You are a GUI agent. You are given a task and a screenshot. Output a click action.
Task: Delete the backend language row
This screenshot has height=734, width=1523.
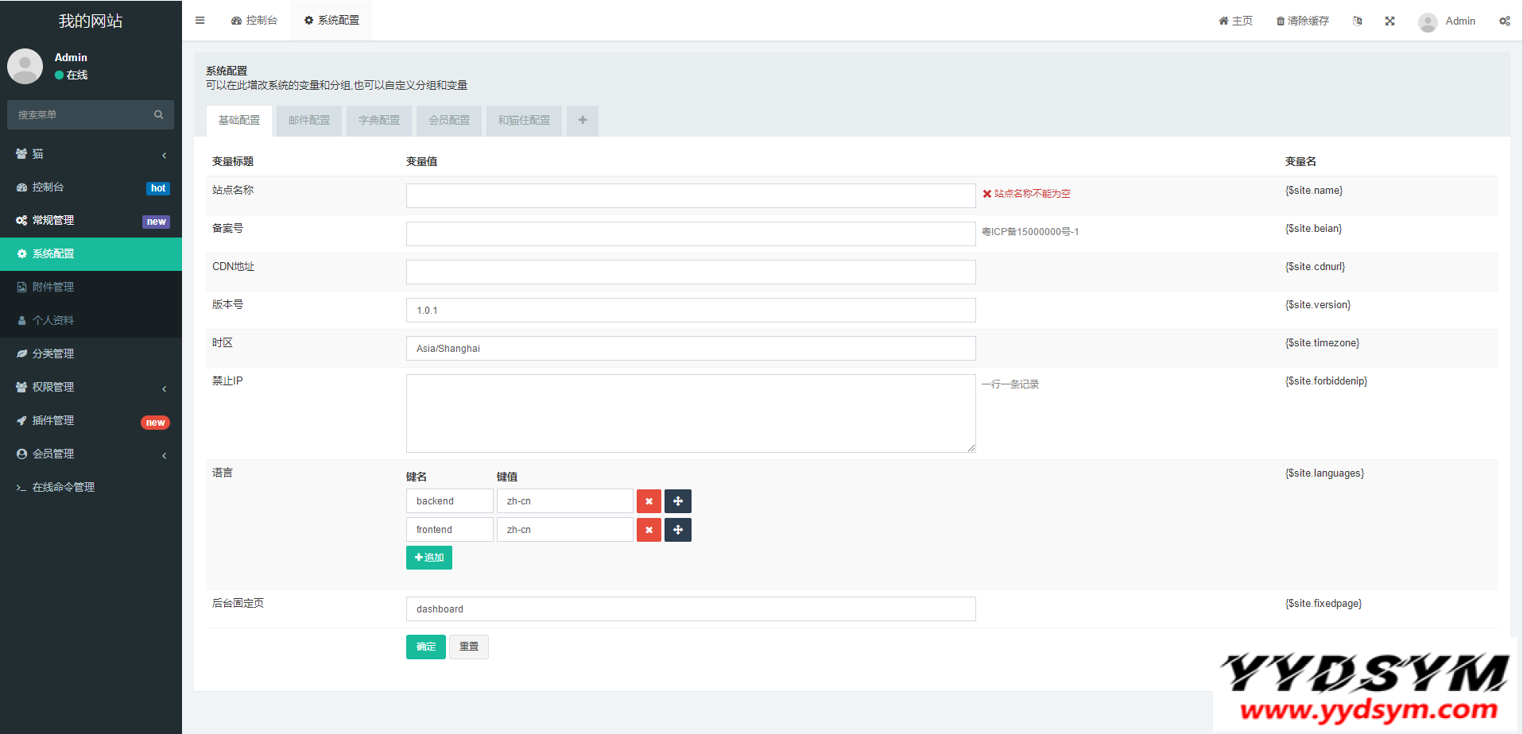point(649,501)
